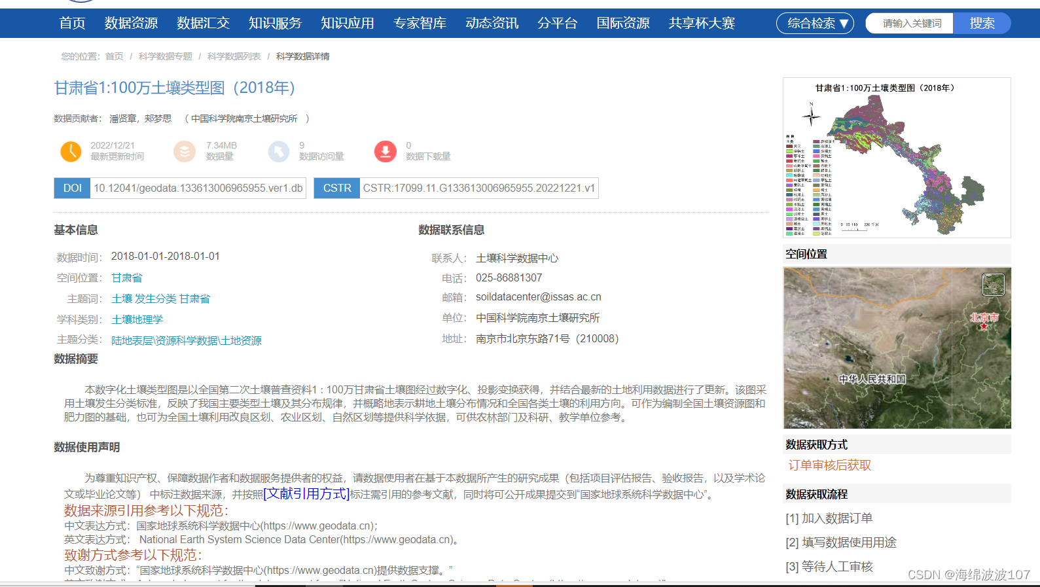Click the CSTR label button
Screen dimensions: 1040x587
click(337, 188)
